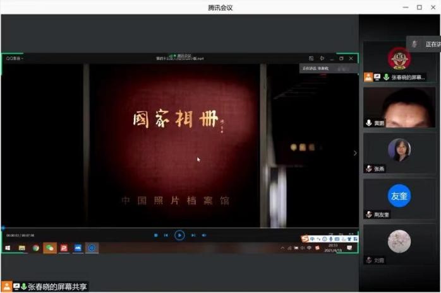Open QQ player taskbar icon

[x=92, y=248]
